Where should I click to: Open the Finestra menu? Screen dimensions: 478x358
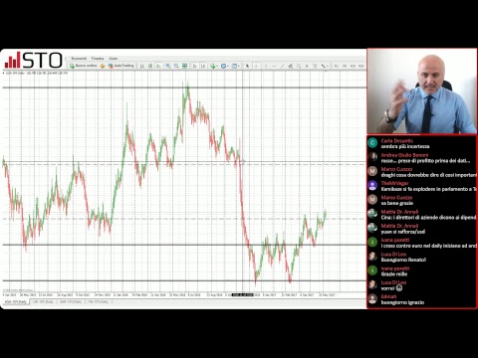[98, 59]
